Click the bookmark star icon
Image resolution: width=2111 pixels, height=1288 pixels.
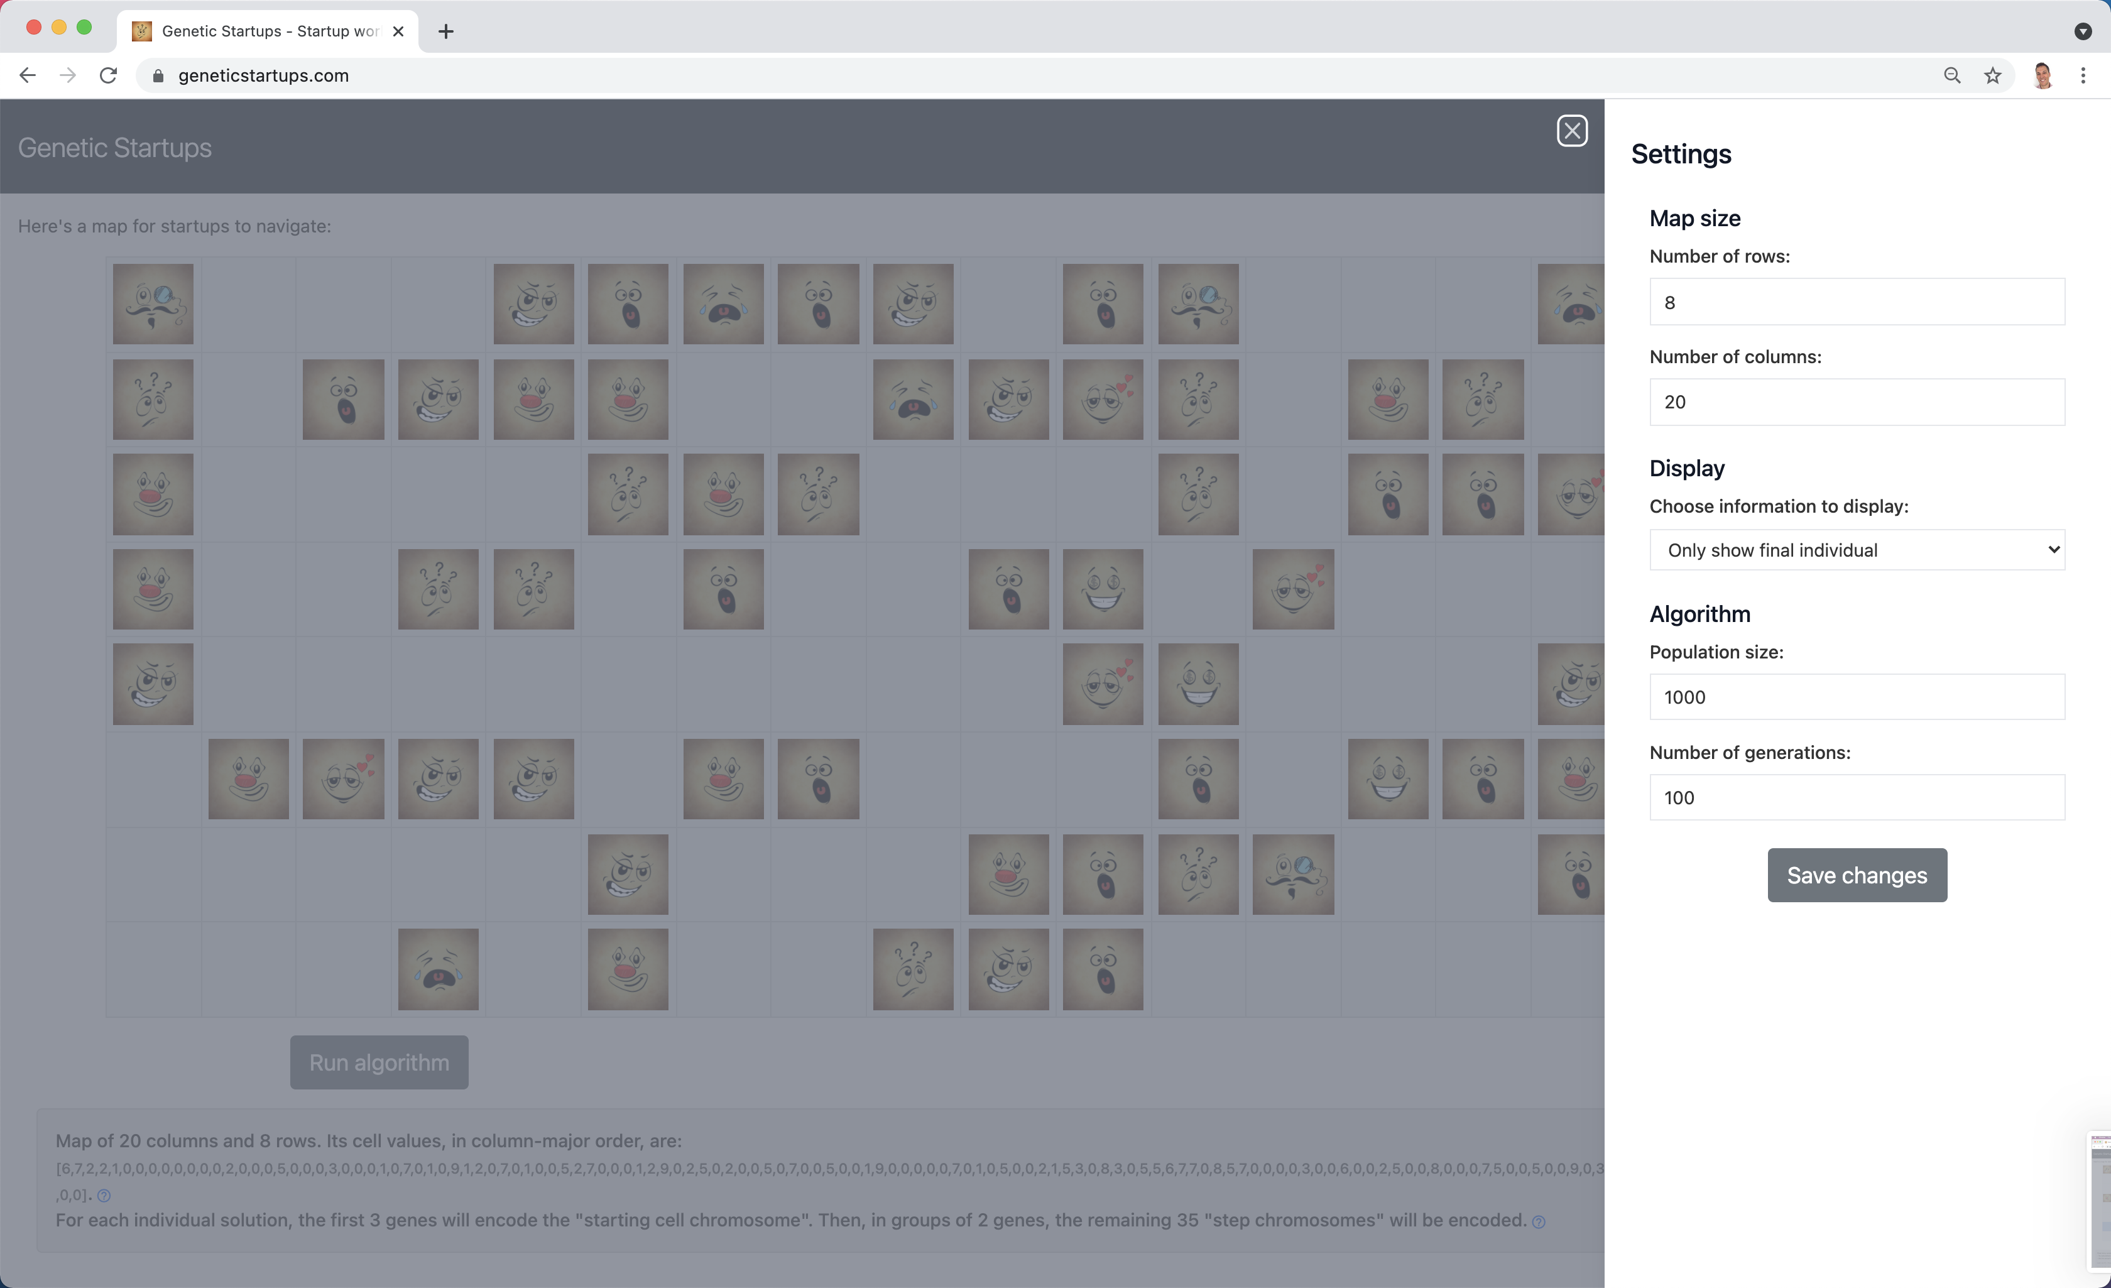pyautogui.click(x=1993, y=75)
